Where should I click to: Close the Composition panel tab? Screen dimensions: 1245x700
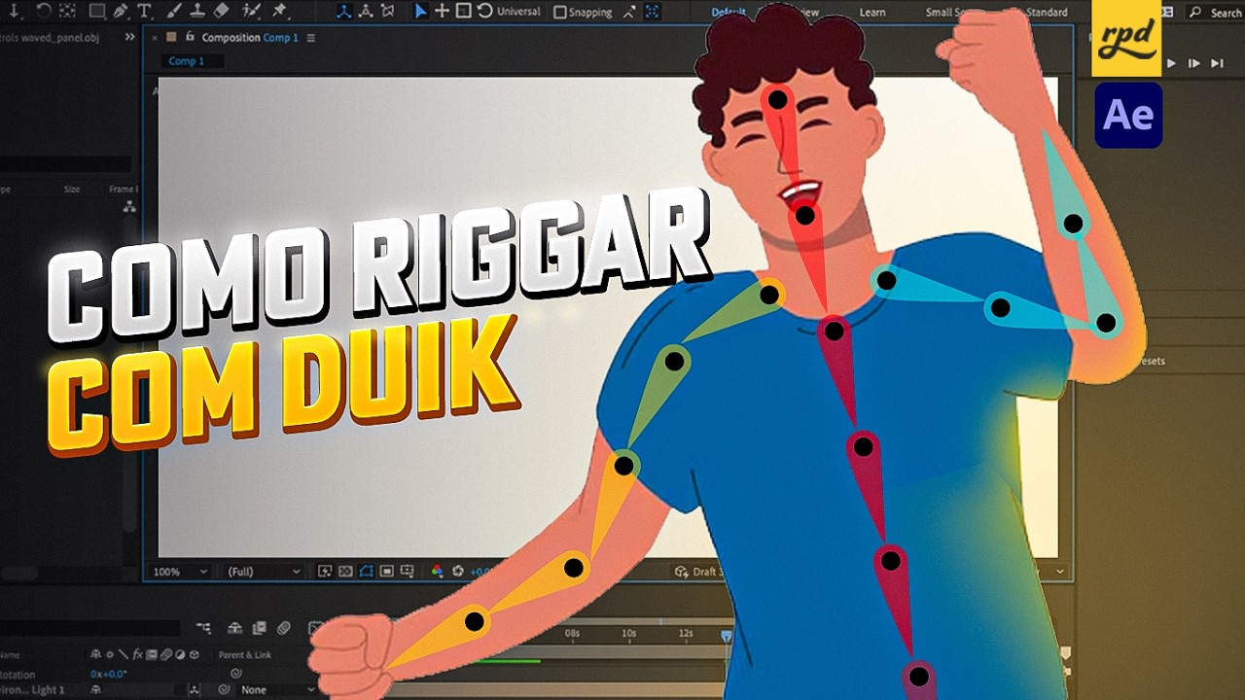point(155,37)
